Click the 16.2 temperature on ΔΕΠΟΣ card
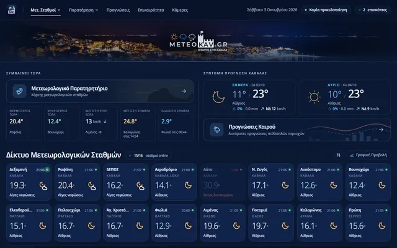Screen dimensions: 397x248 pos(114,185)
